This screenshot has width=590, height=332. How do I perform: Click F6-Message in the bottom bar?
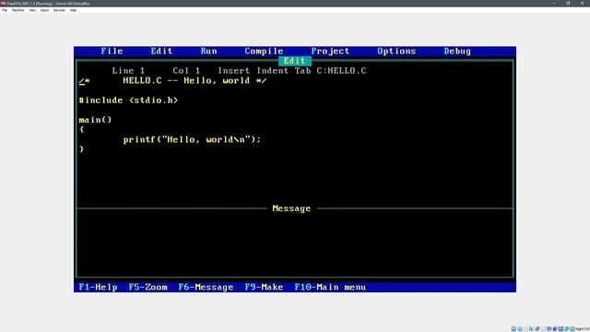(x=206, y=287)
